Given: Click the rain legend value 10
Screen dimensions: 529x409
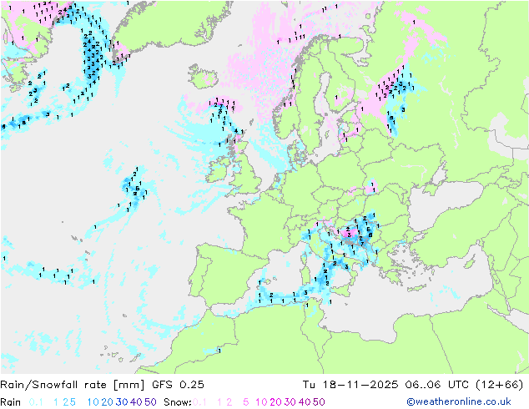Looking at the screenshot, I should 93,402.
